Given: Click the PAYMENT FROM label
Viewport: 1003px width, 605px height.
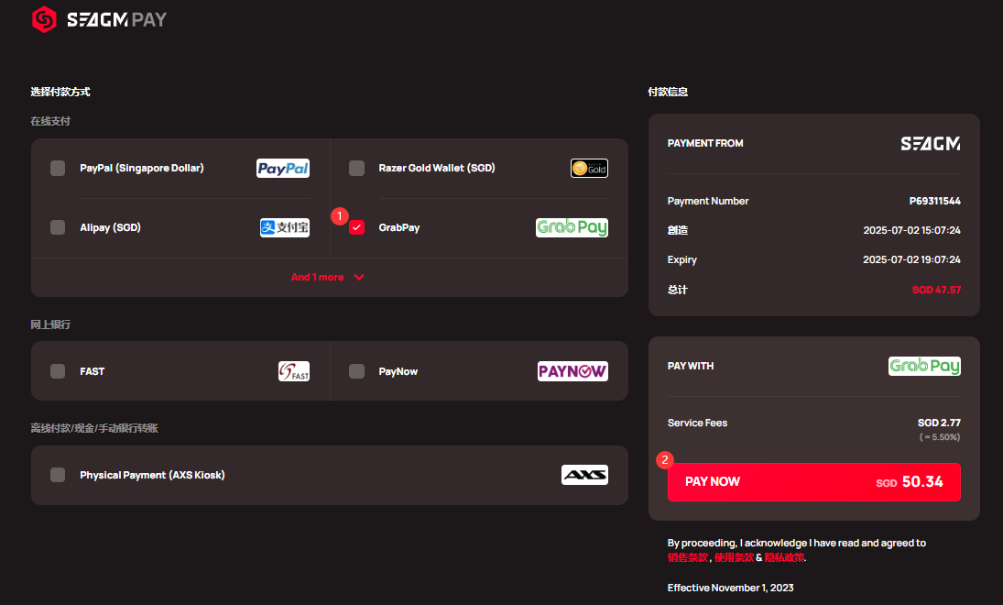Looking at the screenshot, I should 705,143.
